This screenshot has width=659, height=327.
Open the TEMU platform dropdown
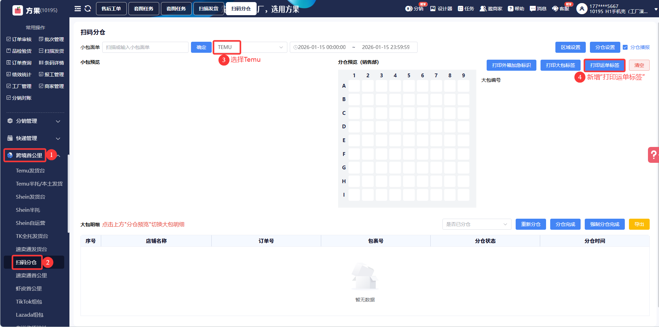pos(250,47)
